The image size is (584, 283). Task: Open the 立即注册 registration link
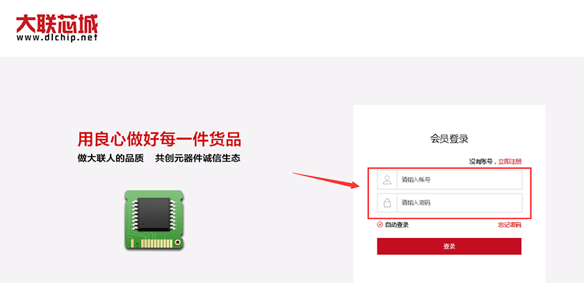(x=510, y=162)
